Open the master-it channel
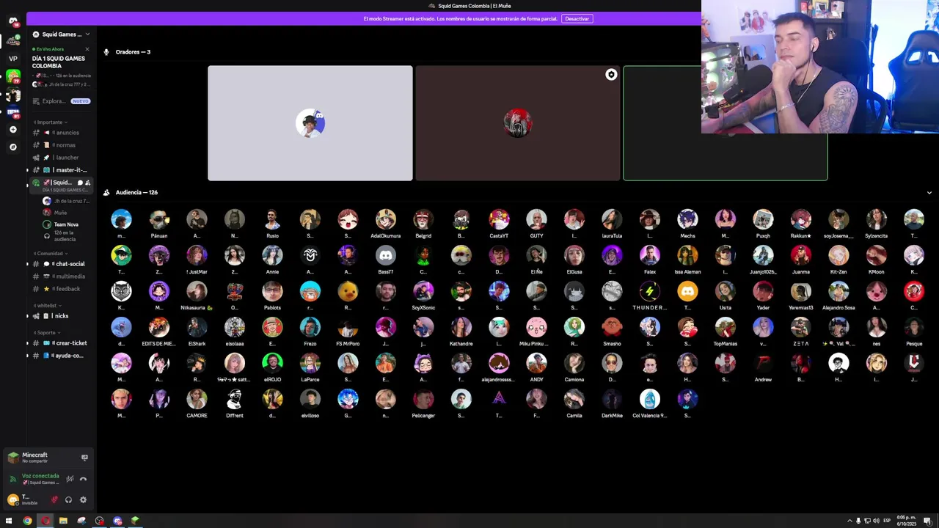 click(x=62, y=170)
